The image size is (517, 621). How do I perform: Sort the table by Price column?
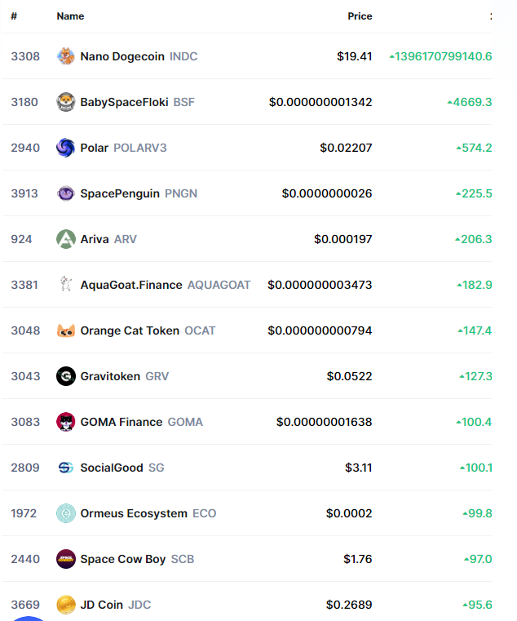(360, 16)
